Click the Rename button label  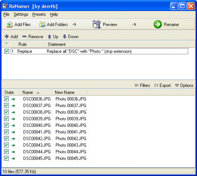pyautogui.click(x=171, y=24)
